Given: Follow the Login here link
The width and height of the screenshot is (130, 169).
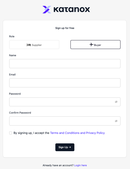Looking at the screenshot, I should click(81, 165).
